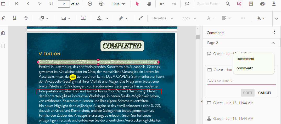Download the PDF document
281x124 pixels.
point(274,4)
